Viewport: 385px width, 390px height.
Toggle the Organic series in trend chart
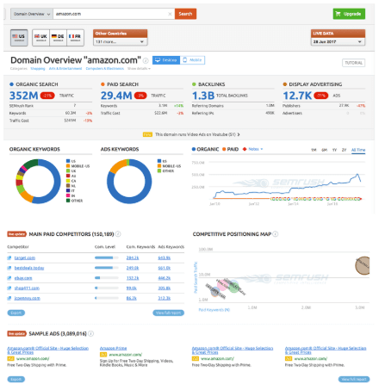click(x=206, y=149)
